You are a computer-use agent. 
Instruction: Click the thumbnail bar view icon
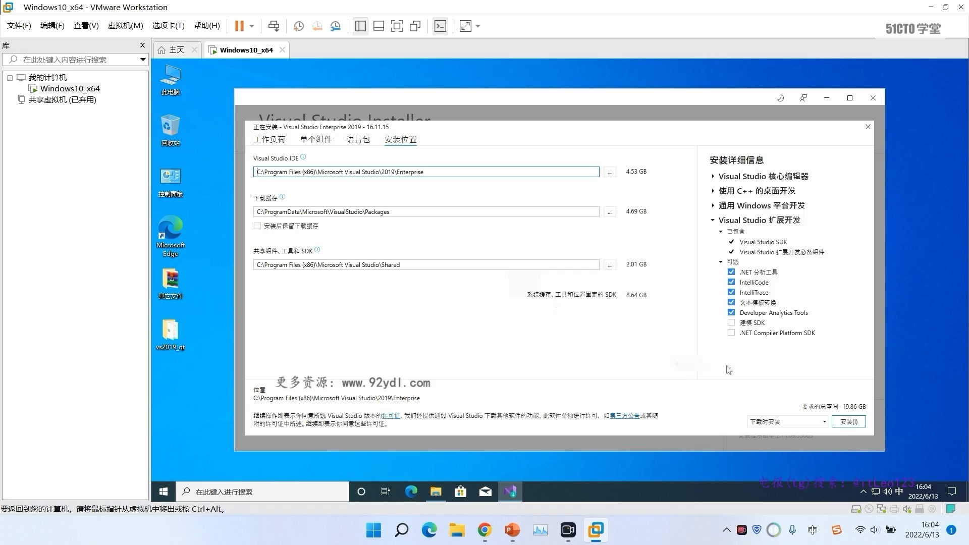pos(379,26)
